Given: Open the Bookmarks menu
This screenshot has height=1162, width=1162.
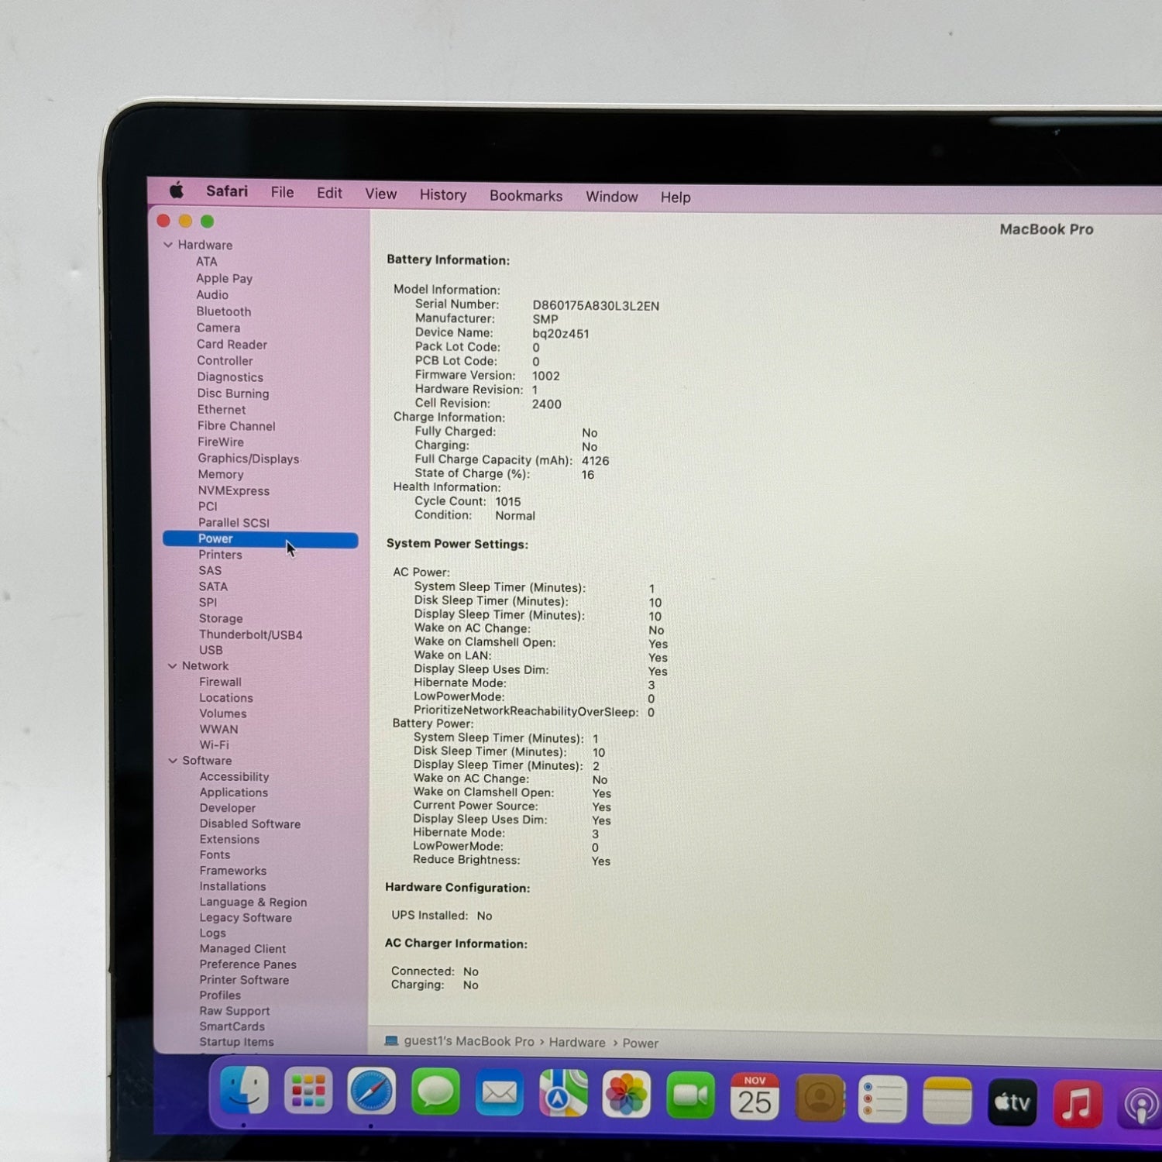Looking at the screenshot, I should point(525,196).
